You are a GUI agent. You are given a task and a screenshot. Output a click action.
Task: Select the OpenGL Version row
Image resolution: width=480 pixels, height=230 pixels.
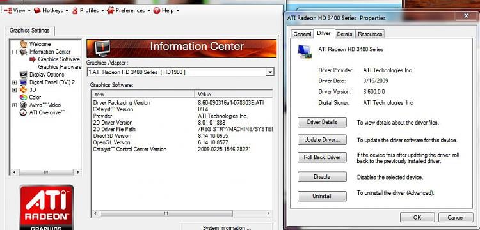point(182,142)
